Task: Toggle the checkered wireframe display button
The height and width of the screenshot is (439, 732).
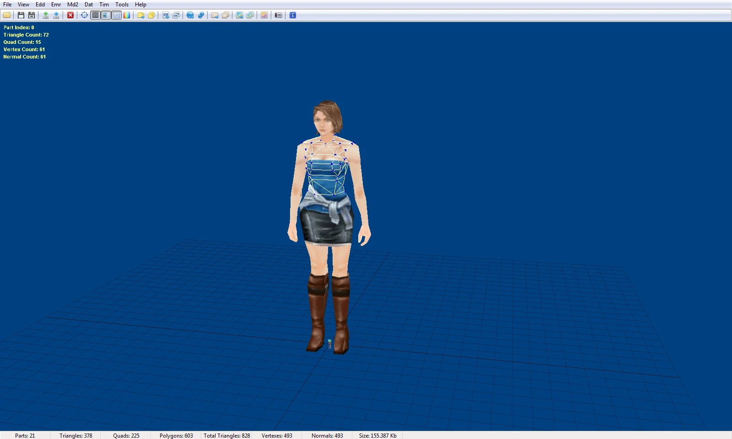Action: [x=117, y=15]
